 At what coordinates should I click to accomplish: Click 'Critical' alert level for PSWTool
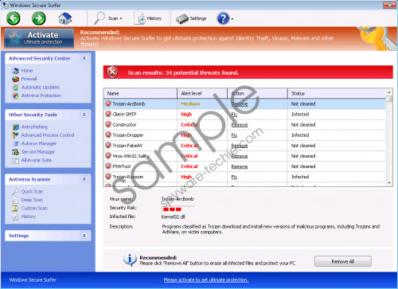[189, 166]
